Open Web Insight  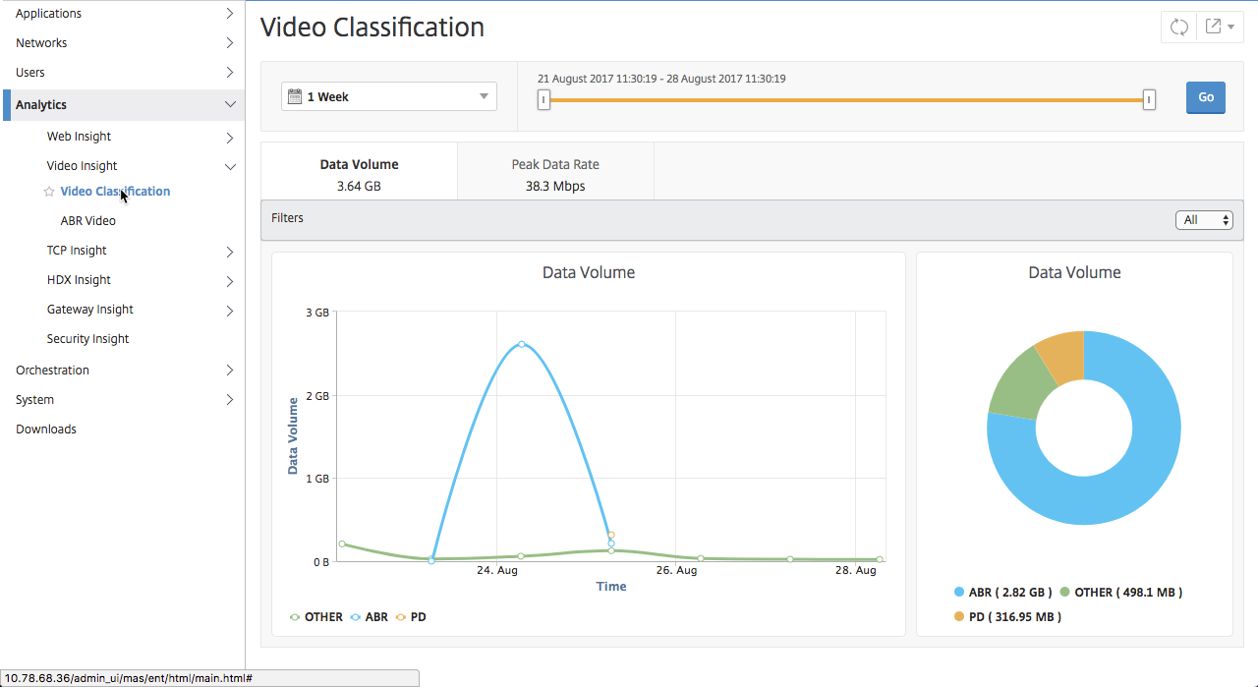[x=79, y=137]
